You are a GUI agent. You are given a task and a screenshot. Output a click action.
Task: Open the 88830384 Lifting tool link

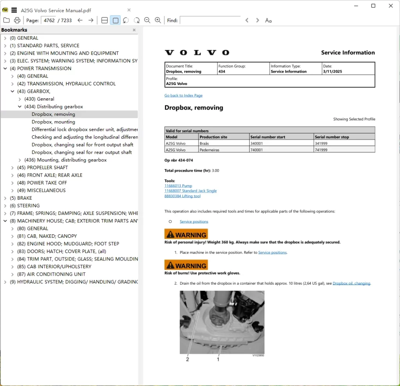(182, 196)
